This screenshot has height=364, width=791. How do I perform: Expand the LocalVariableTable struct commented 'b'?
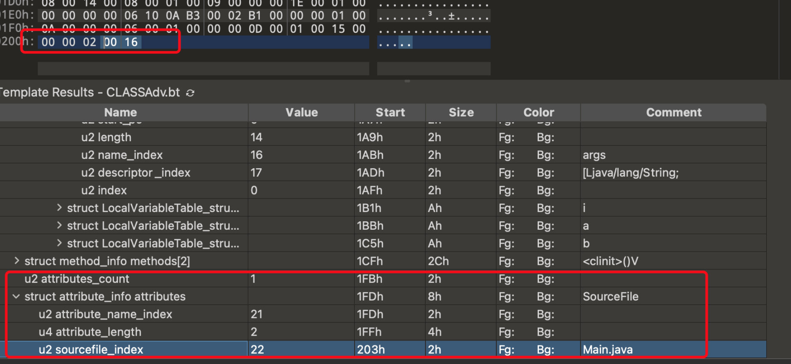(x=59, y=243)
